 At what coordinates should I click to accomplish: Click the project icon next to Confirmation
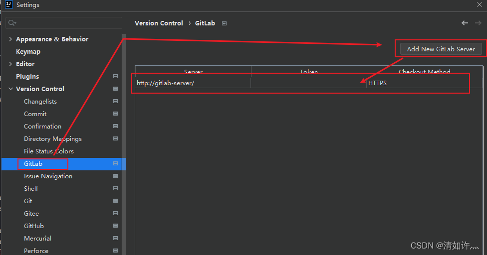click(x=116, y=126)
